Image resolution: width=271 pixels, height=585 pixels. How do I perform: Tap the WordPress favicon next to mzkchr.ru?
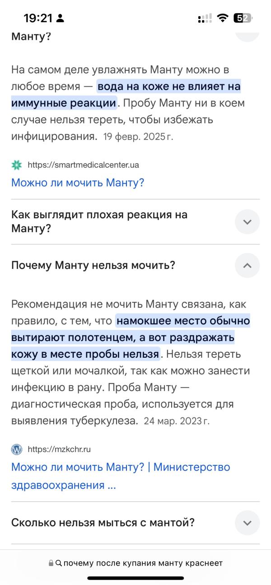(16, 449)
